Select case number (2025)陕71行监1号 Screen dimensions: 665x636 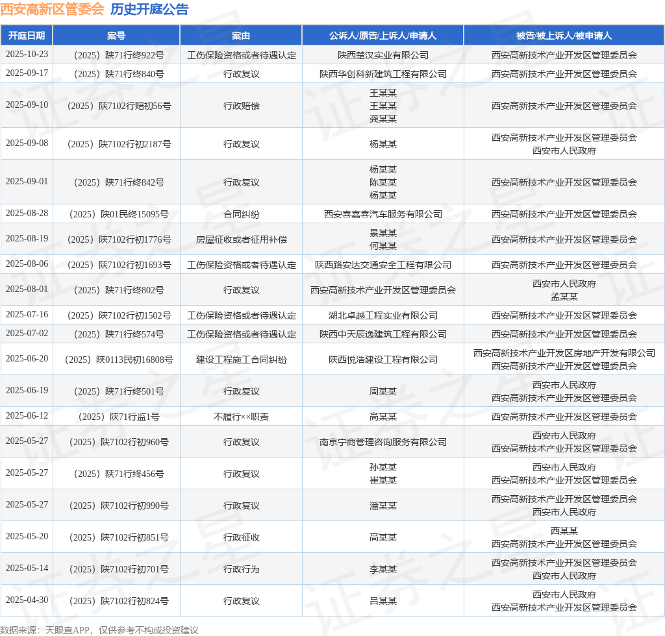click(x=117, y=417)
